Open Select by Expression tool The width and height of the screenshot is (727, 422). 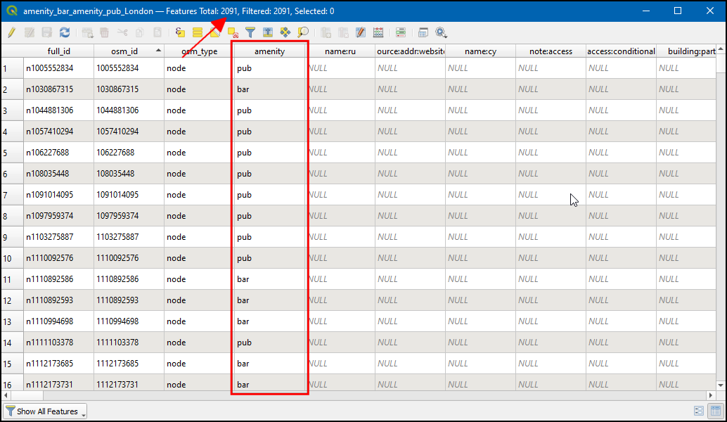pyautogui.click(x=181, y=32)
